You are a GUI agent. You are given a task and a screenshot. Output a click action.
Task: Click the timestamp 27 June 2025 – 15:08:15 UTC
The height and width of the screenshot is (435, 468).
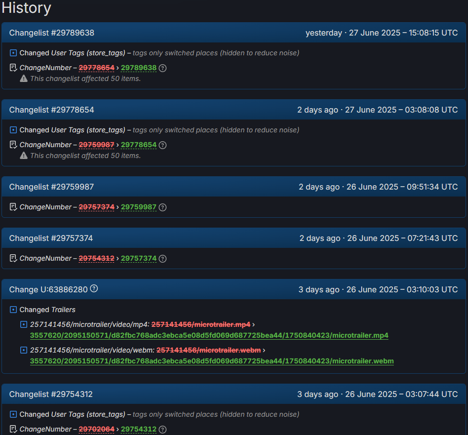(403, 33)
